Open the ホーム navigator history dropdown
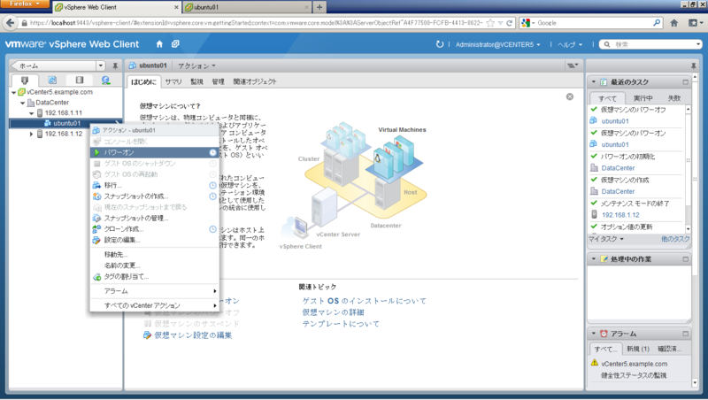The height and width of the screenshot is (400, 708). (x=101, y=65)
